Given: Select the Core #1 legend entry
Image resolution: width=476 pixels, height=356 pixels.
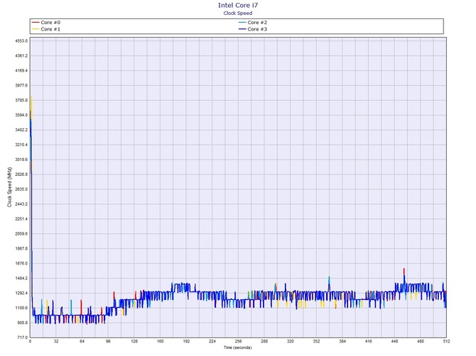Looking at the screenshot, I should point(46,29).
